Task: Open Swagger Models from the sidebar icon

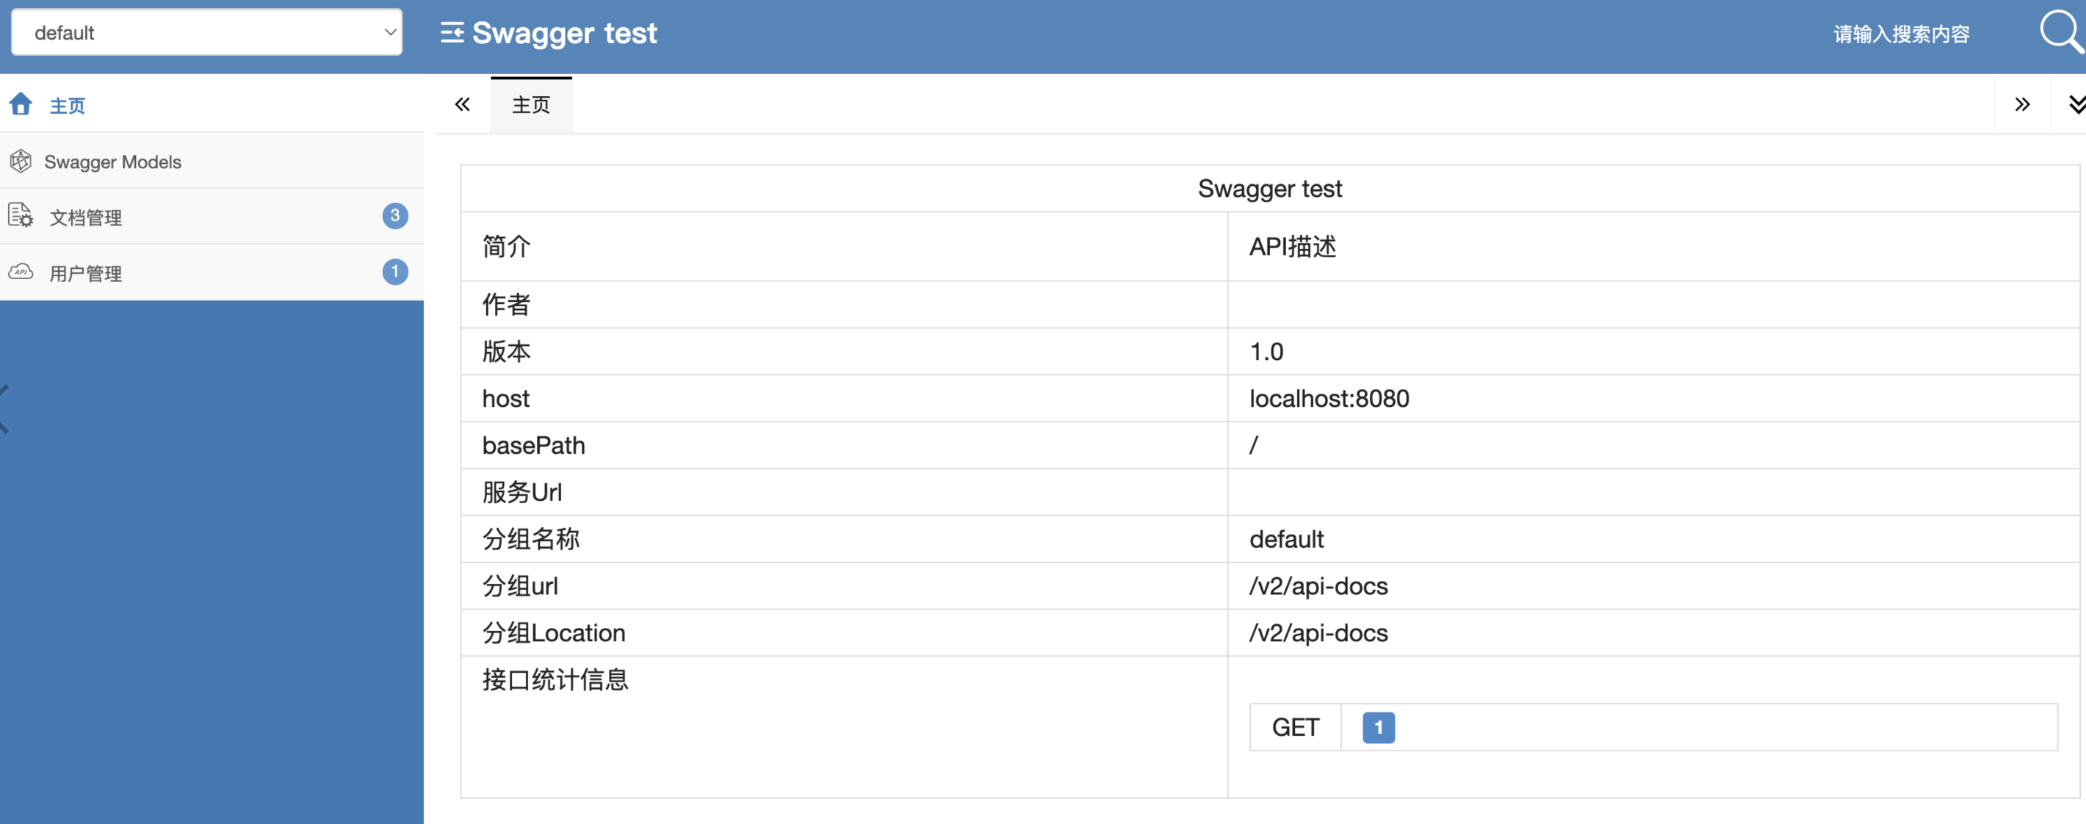Action: [21, 160]
